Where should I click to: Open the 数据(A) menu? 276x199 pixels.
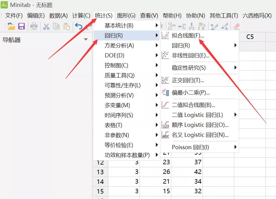tap(58, 16)
